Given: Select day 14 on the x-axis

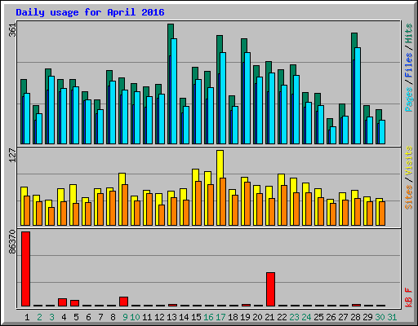Looking at the screenshot, I should [x=184, y=317].
